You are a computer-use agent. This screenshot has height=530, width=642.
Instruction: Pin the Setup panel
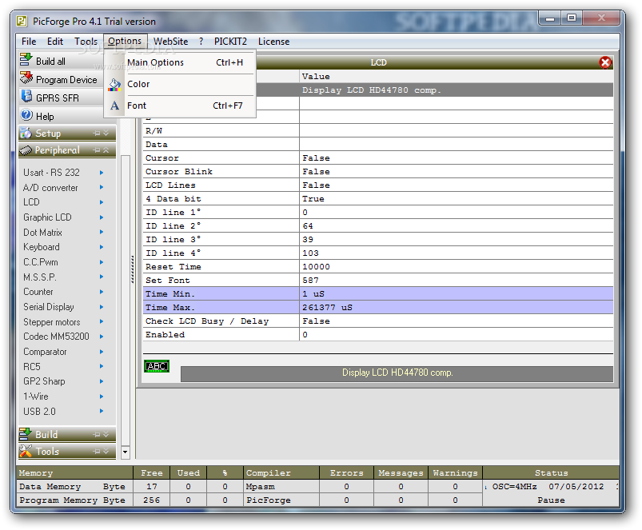[97, 133]
